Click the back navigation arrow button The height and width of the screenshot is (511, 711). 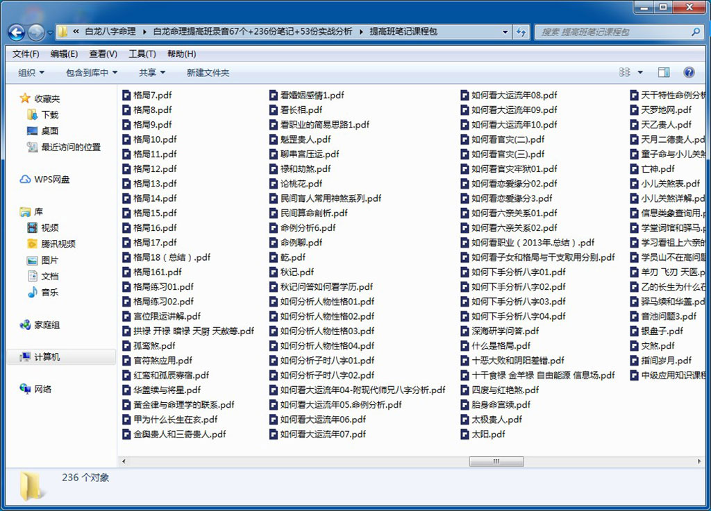[x=17, y=32]
